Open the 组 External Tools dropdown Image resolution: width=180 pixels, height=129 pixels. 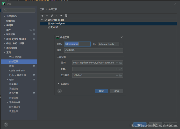[x=121, y=44]
